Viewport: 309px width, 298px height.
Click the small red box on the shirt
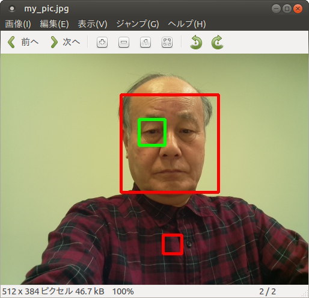(173, 244)
